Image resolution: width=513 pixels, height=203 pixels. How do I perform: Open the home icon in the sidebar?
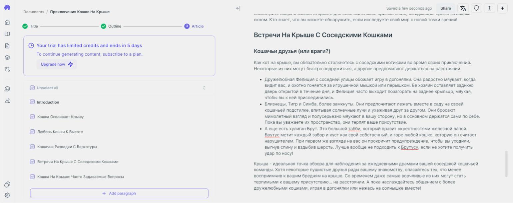(7, 23)
